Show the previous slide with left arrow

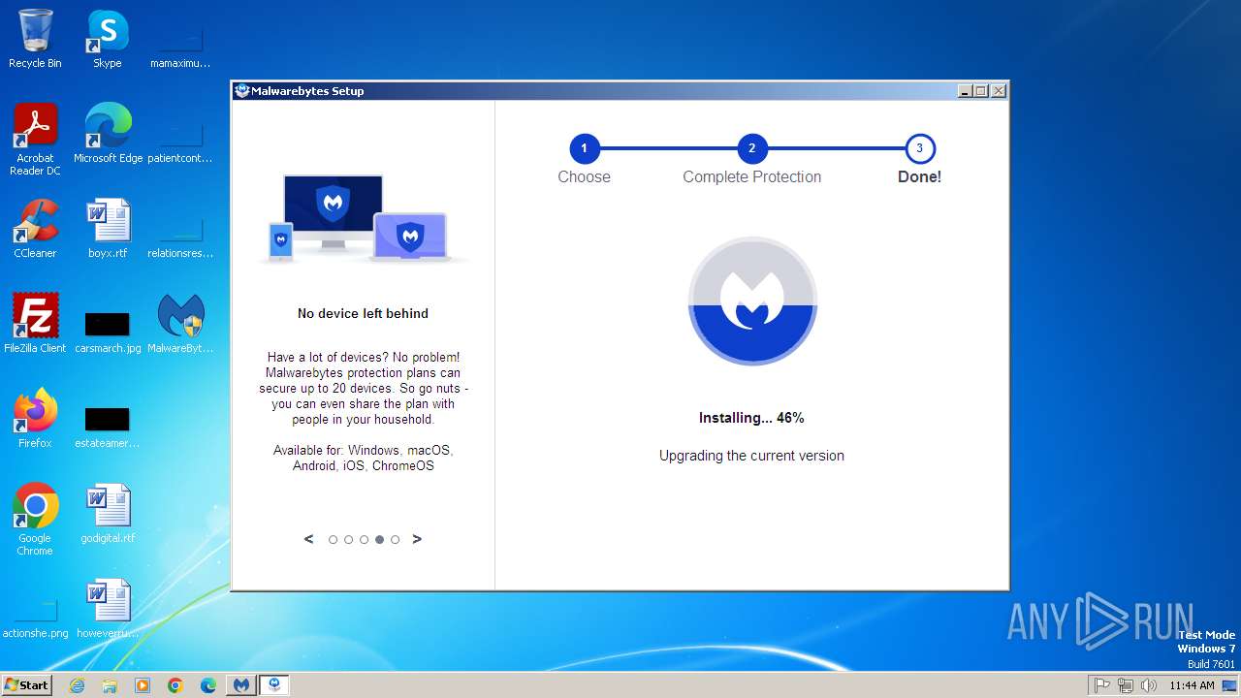308,539
